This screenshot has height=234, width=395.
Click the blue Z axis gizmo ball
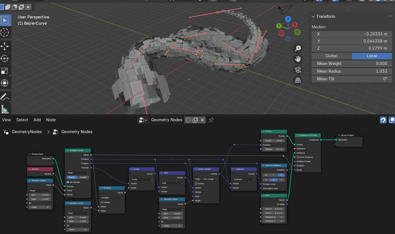pyautogui.click(x=288, y=19)
